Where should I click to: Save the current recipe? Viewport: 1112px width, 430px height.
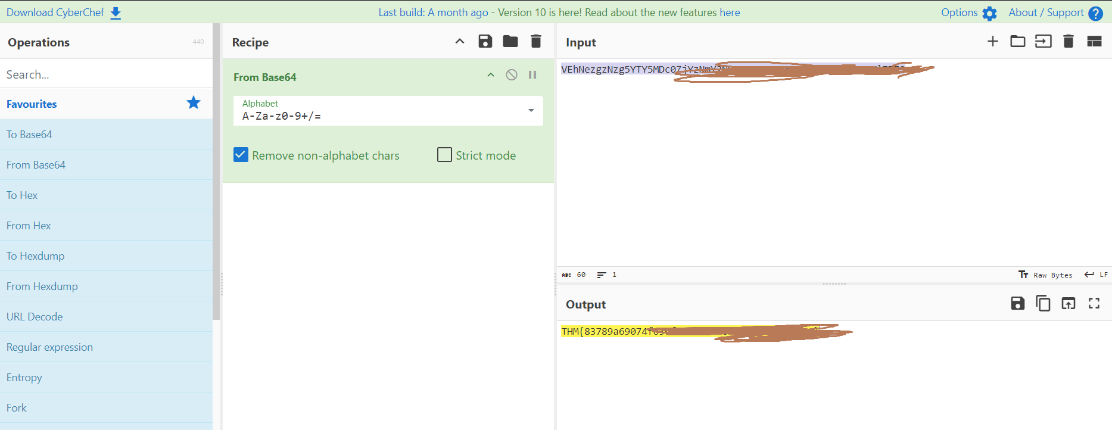(485, 41)
